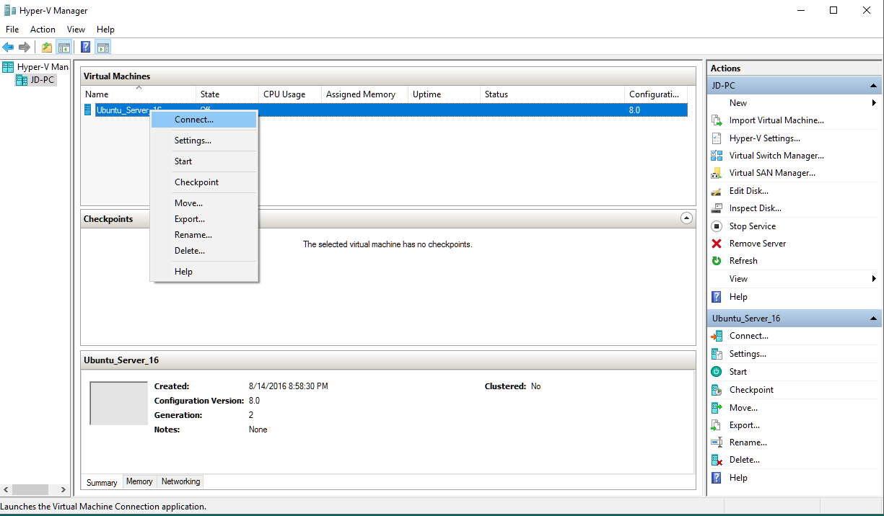The width and height of the screenshot is (884, 516).
Task: Click the Hyper-V Settings... action link
Action: pos(765,138)
